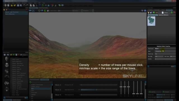Click the green plus add-model icon
The image size is (179, 101).
tap(154, 13)
